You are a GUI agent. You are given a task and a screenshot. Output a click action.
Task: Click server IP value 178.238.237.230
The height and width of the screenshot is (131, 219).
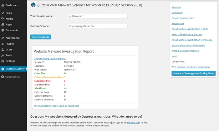[72, 62]
